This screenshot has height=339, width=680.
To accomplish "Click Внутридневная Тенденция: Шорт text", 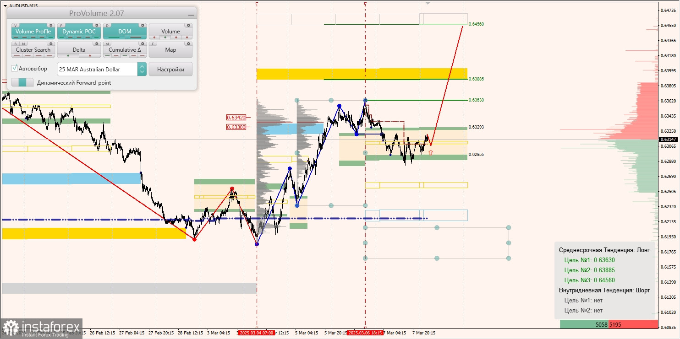I will pyautogui.click(x=604, y=290).
